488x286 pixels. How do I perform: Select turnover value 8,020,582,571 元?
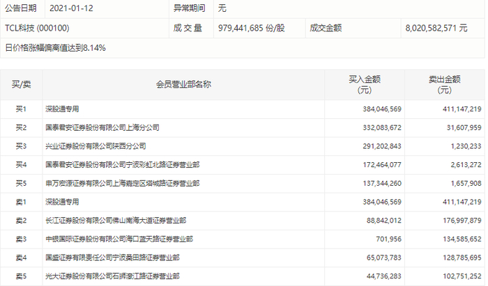point(436,28)
